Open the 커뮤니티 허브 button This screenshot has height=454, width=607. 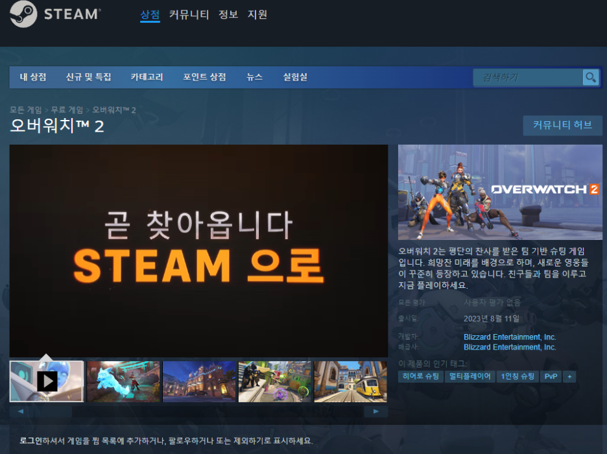[x=562, y=125]
